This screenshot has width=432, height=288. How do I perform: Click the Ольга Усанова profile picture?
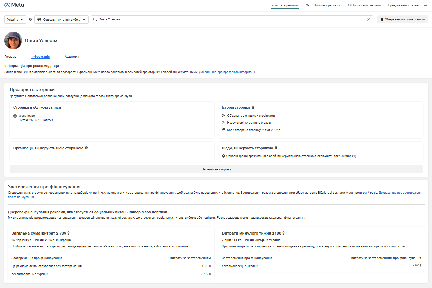[x=13, y=40]
